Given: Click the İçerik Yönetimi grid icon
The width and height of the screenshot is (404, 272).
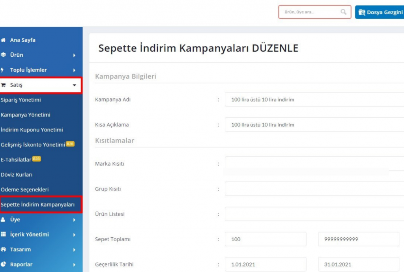Looking at the screenshot, I should coord(3,235).
